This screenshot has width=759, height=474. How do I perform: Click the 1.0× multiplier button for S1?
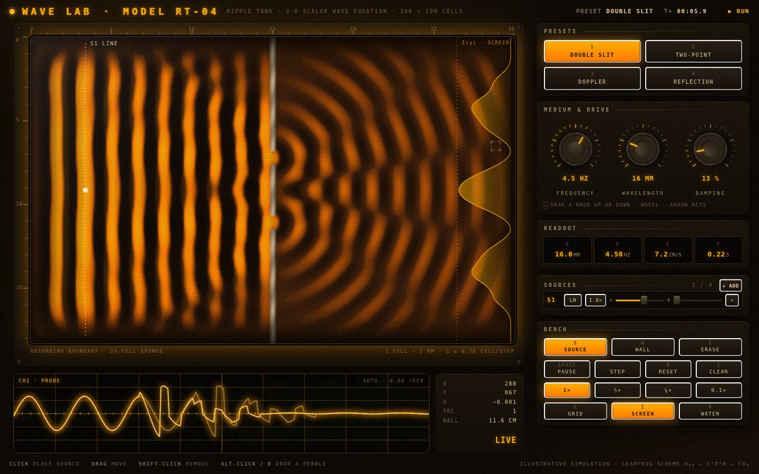(x=595, y=300)
